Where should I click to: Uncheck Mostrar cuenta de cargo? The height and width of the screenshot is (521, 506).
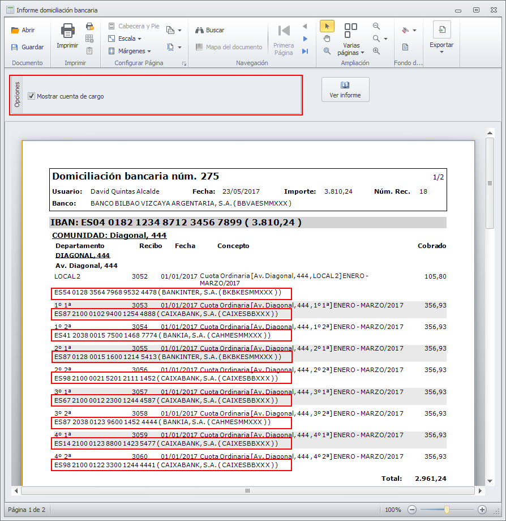coord(32,96)
